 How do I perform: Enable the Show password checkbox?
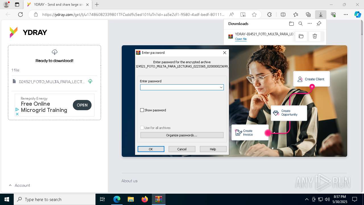tap(142, 110)
